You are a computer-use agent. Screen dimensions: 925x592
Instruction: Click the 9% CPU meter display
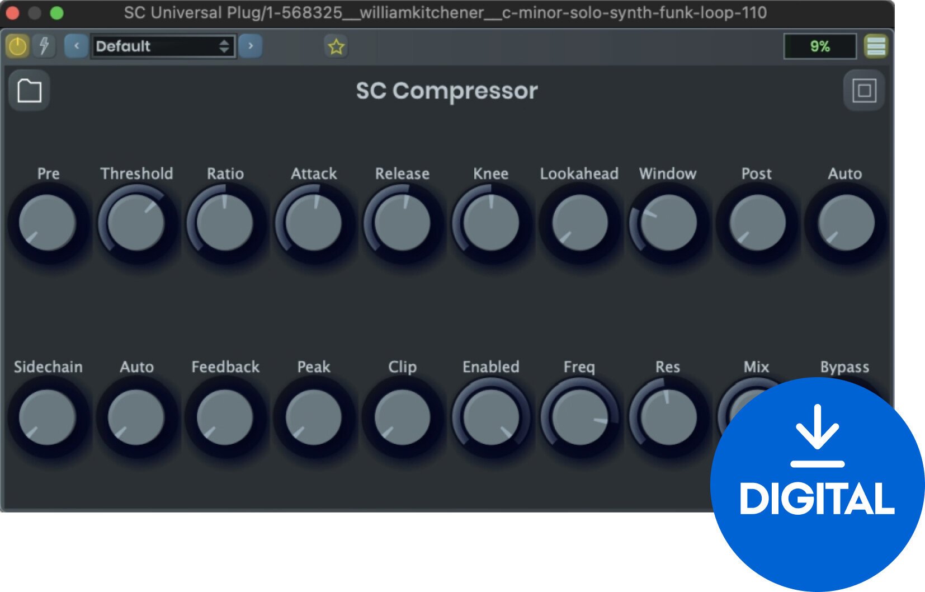pos(819,46)
